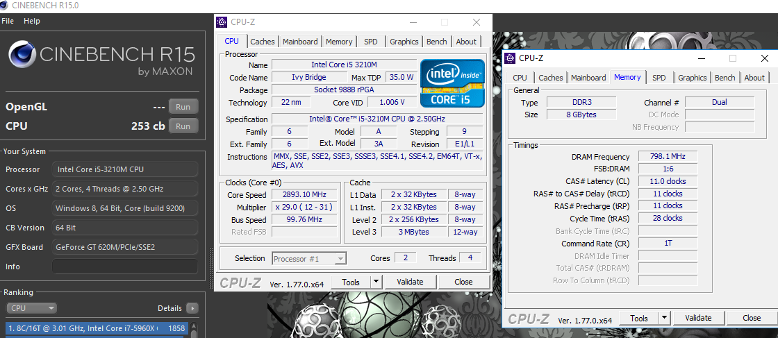
Task: Select the Memory tab in right CPU-Z
Action: pos(627,77)
